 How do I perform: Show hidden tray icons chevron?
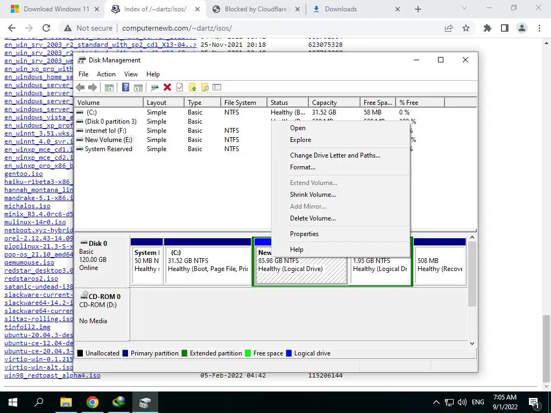pos(436,402)
